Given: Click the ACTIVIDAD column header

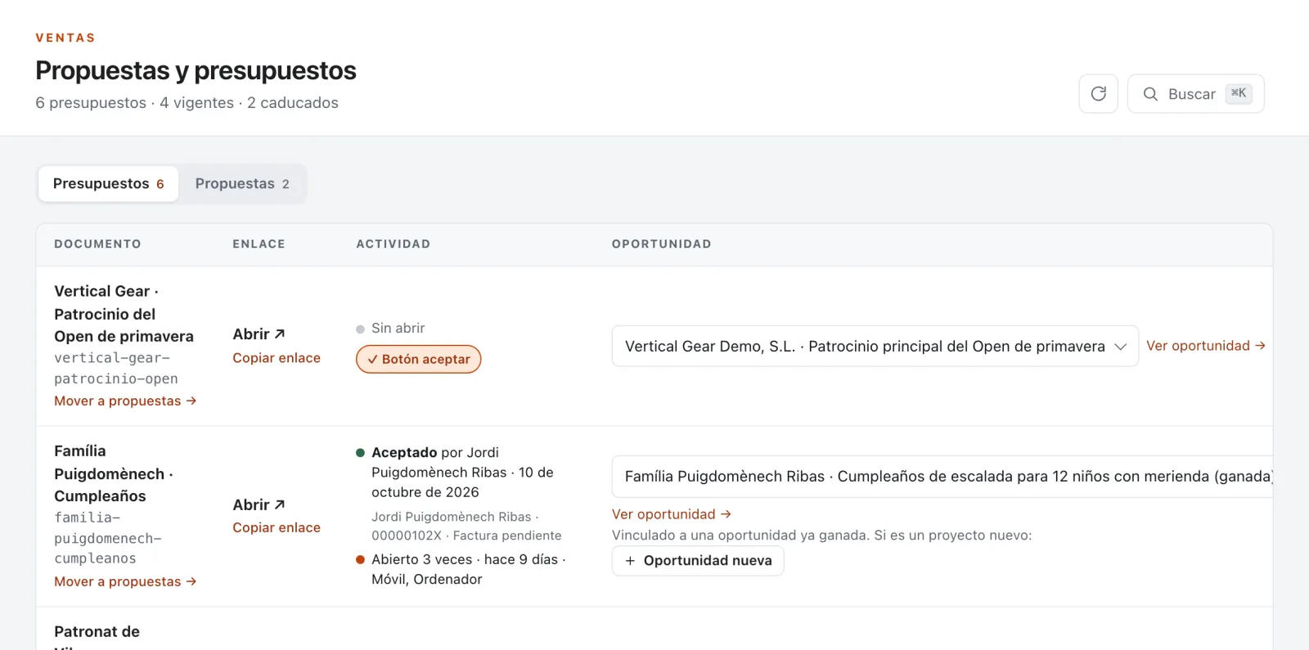Looking at the screenshot, I should [x=393, y=244].
